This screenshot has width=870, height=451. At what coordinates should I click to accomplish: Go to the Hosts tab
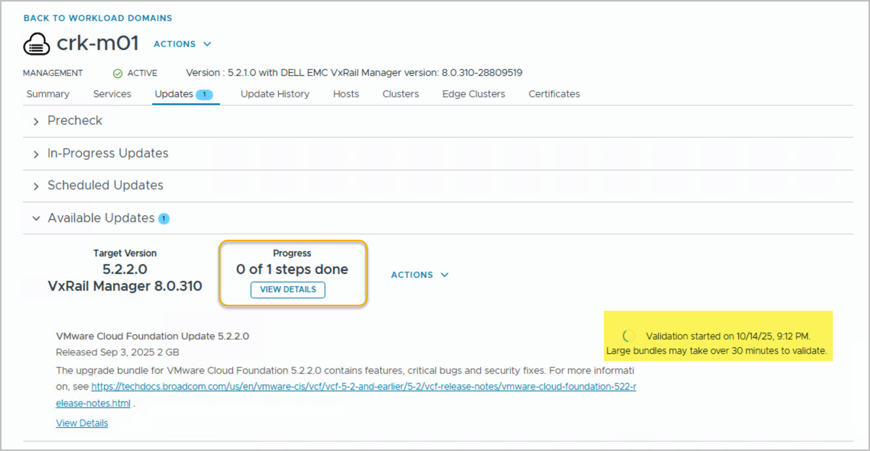(346, 94)
